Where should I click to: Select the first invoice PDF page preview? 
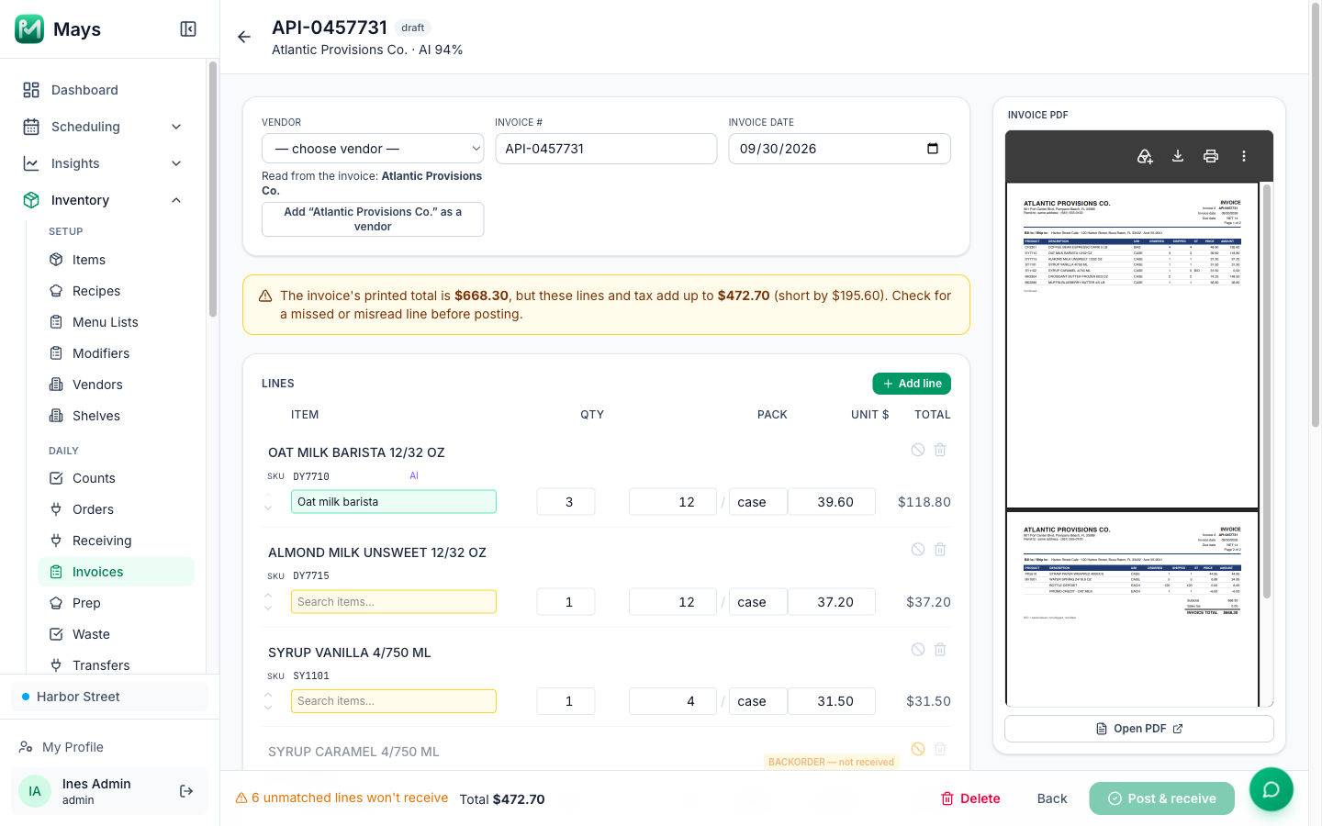(1132, 345)
